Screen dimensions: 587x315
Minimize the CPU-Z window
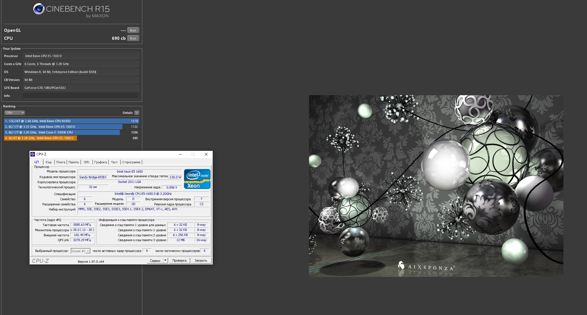[x=180, y=154]
